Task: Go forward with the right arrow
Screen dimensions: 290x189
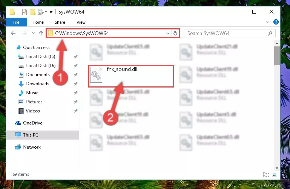Action: point(25,33)
